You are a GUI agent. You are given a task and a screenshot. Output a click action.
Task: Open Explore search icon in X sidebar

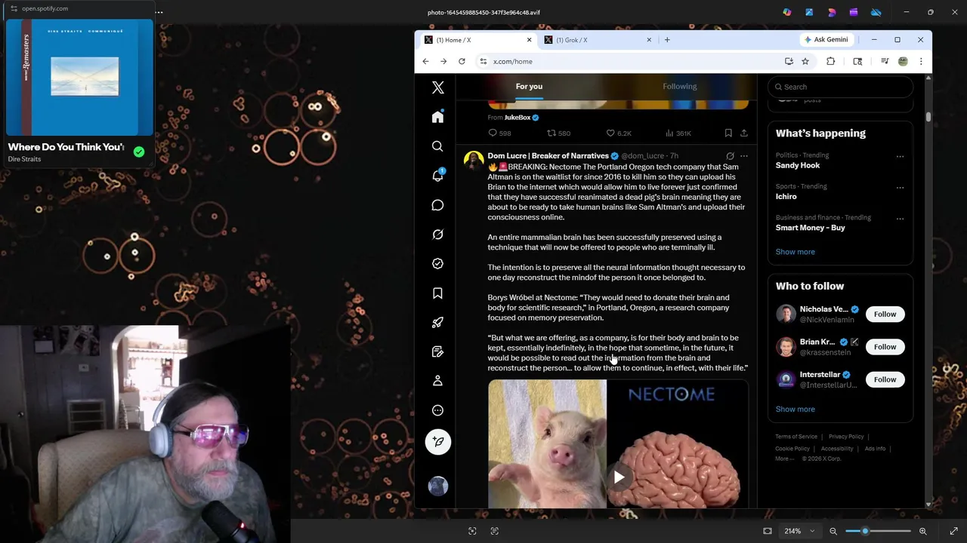point(437,146)
